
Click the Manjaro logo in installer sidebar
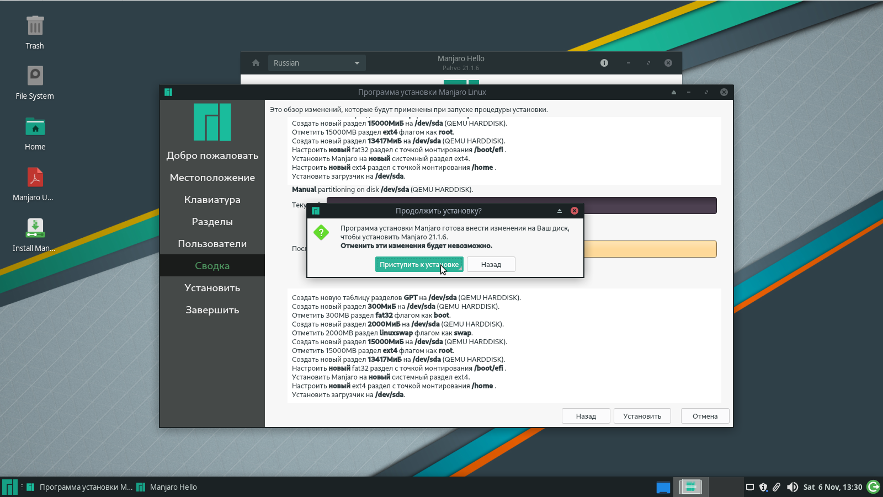coord(212,122)
